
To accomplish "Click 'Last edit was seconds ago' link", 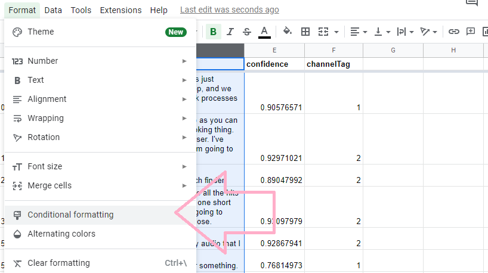I will (229, 10).
